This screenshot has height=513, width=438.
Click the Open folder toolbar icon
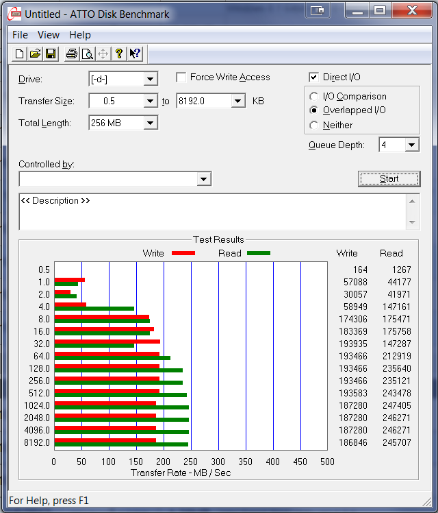[x=35, y=53]
